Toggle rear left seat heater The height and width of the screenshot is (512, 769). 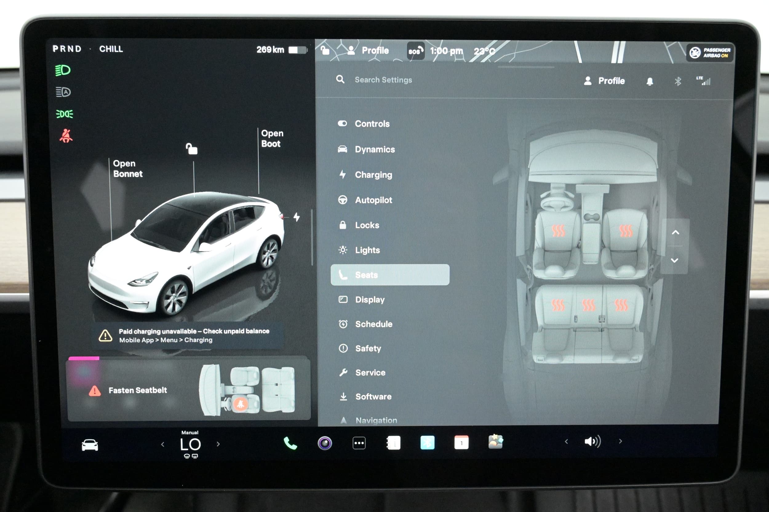(x=558, y=305)
